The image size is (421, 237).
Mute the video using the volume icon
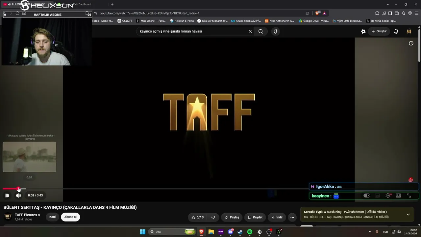[x=18, y=196]
